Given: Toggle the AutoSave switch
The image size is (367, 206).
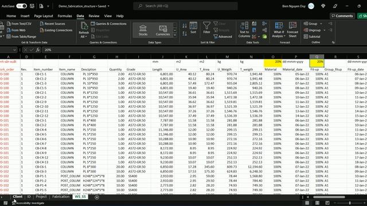Looking at the screenshot, I should point(22,6).
